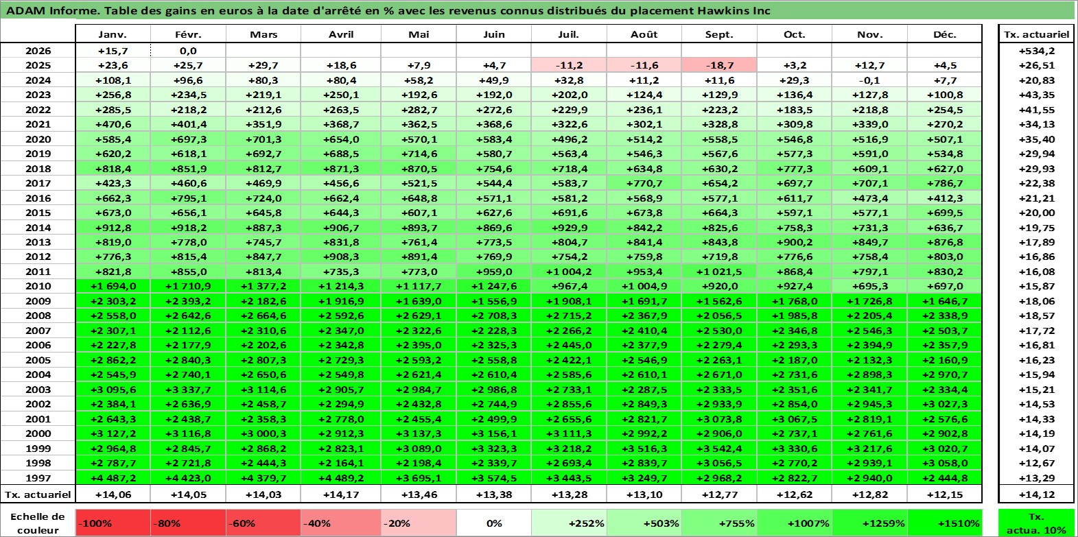Click the '+15,7' cell for January 2026
The width and height of the screenshot is (1078, 537).
113,51
